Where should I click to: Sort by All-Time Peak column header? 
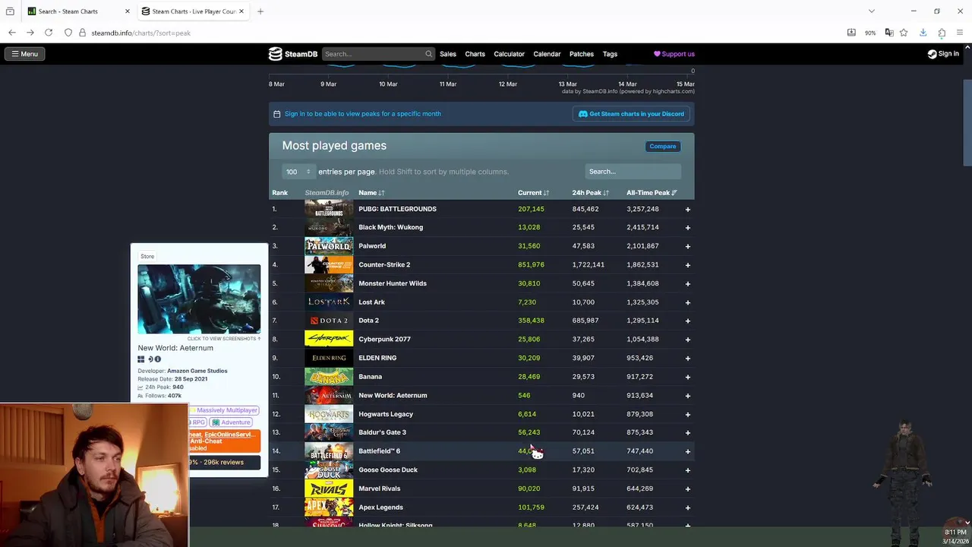pyautogui.click(x=652, y=193)
